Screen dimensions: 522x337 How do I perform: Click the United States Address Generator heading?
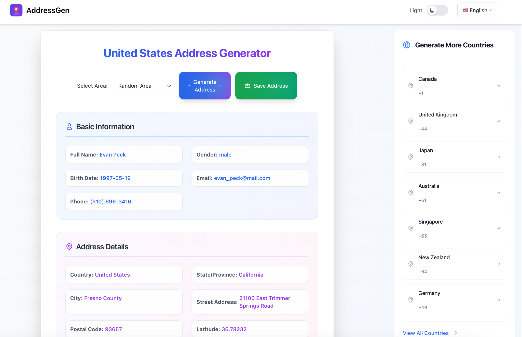point(187,53)
